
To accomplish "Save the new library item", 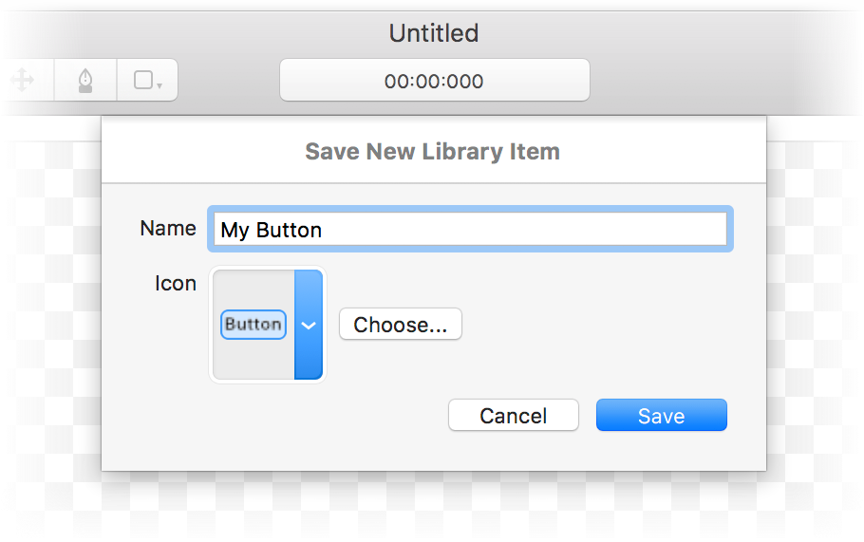I will tap(661, 416).
